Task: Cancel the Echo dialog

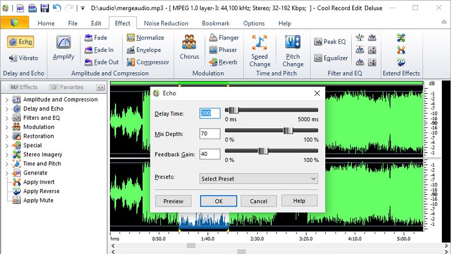Action: click(259, 201)
